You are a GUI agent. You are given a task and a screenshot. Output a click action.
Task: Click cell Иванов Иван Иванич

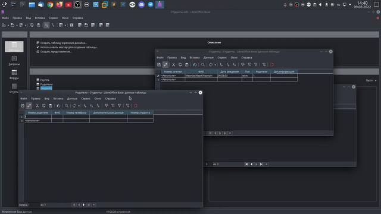pos(201,75)
